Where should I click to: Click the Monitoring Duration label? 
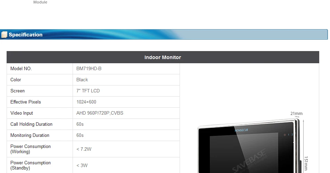[x=30, y=135]
